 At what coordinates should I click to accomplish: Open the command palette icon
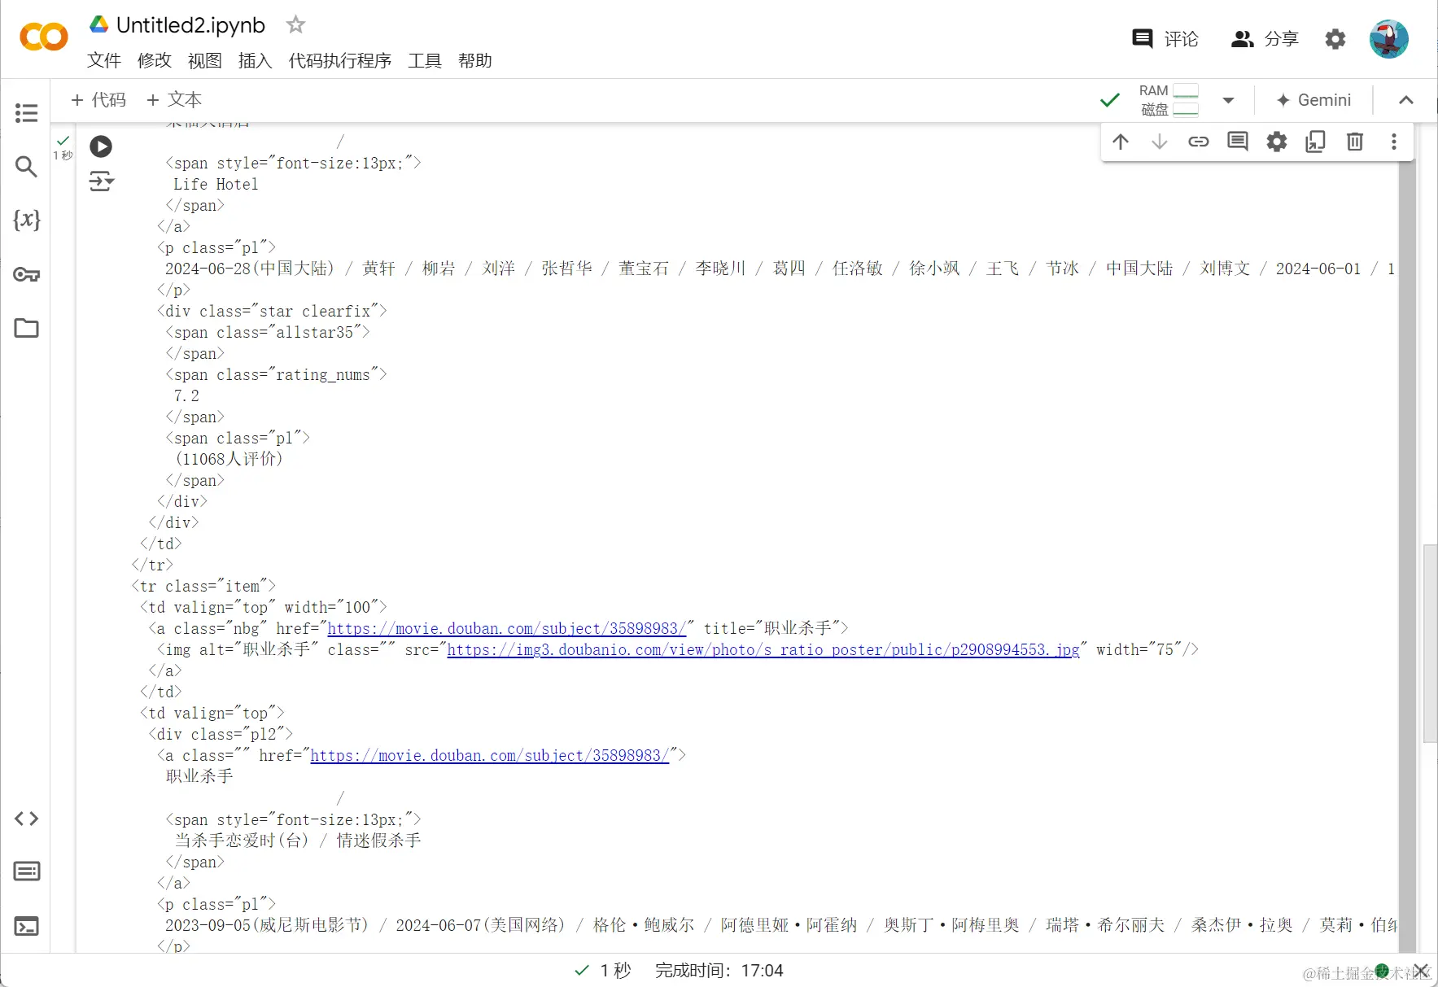point(26,871)
